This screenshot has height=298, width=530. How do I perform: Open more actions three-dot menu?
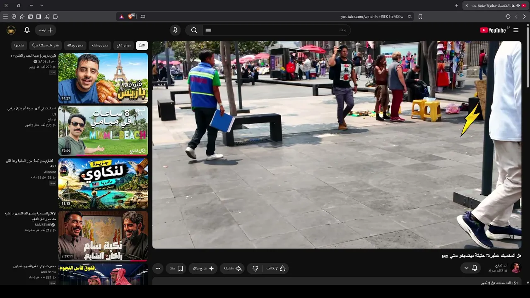158,269
